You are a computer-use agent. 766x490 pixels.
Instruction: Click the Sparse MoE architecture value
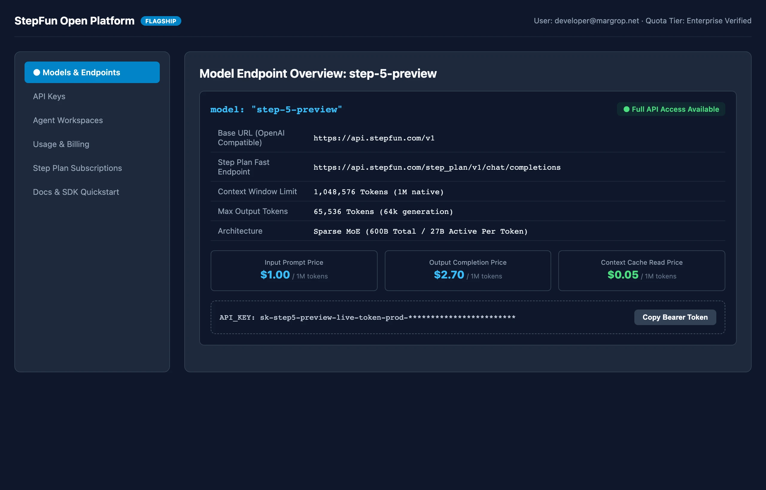(421, 231)
